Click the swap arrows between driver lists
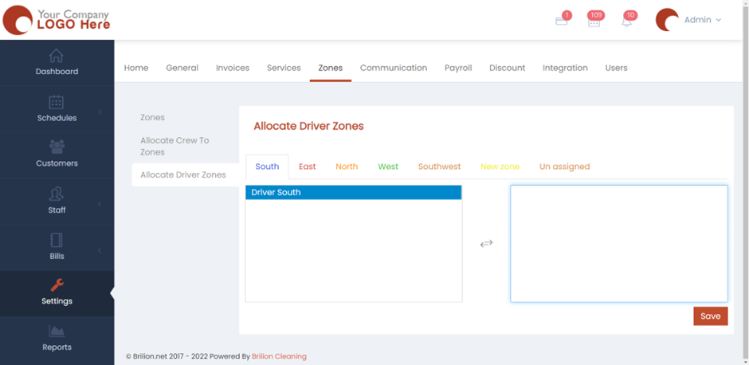Screen dimensions: 749x365 (x=486, y=243)
